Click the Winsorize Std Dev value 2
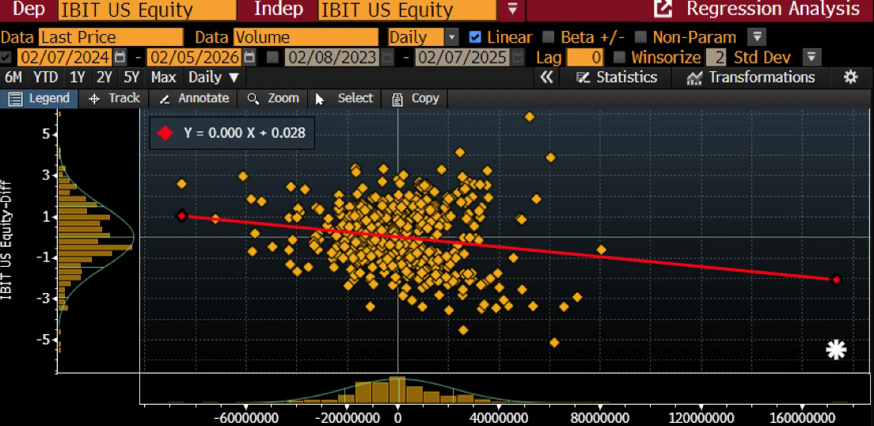 click(x=716, y=57)
